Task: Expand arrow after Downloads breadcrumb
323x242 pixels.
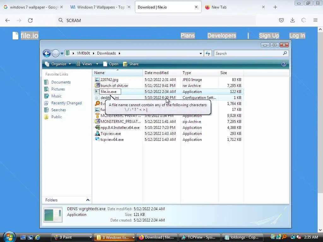Action: [119, 53]
